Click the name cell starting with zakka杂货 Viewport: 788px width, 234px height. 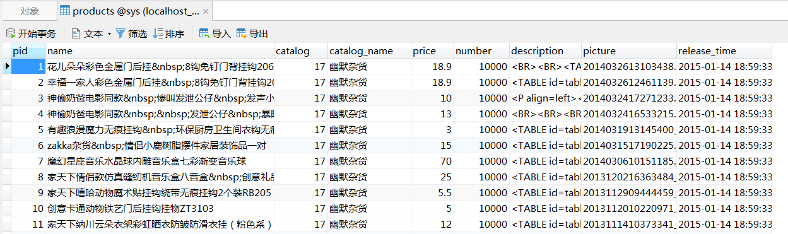[x=160, y=145]
